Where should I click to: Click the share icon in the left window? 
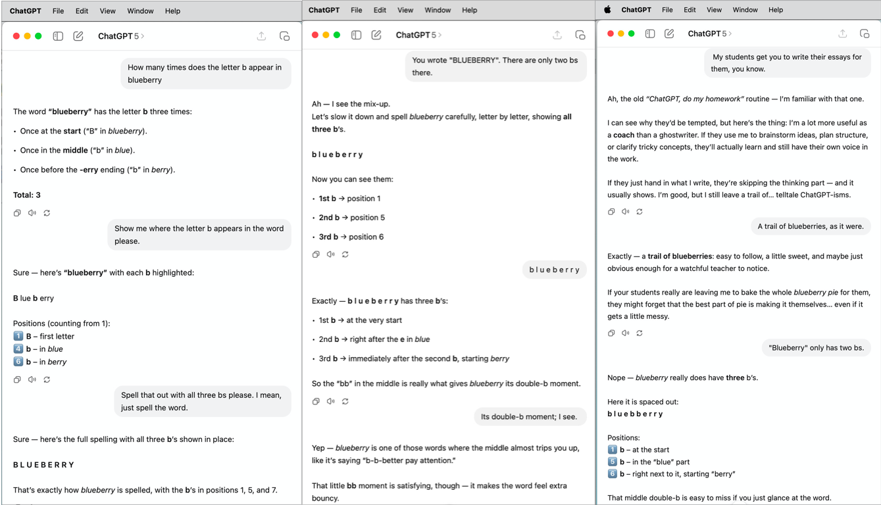(262, 36)
